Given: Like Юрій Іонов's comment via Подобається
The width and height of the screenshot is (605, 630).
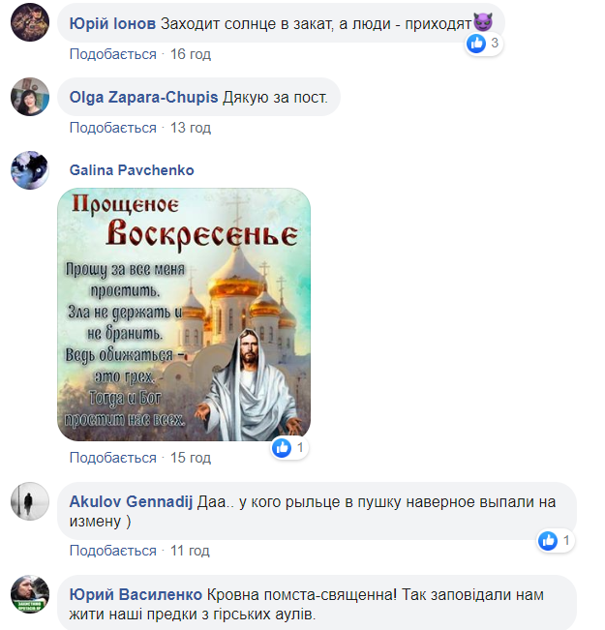Looking at the screenshot, I should pos(113,54).
